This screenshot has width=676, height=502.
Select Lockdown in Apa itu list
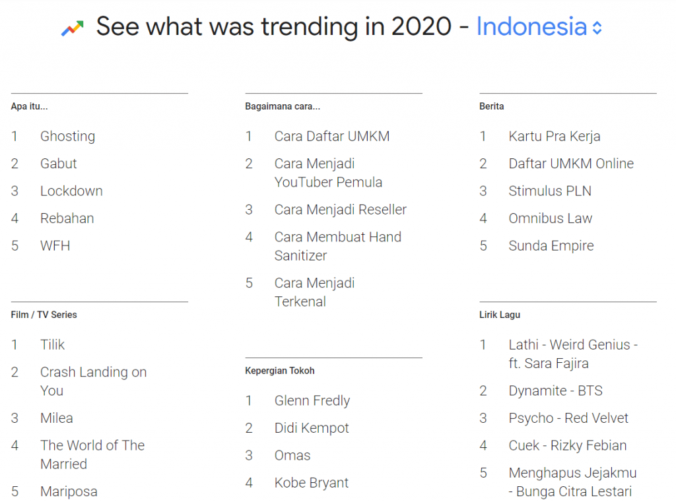[x=71, y=191]
